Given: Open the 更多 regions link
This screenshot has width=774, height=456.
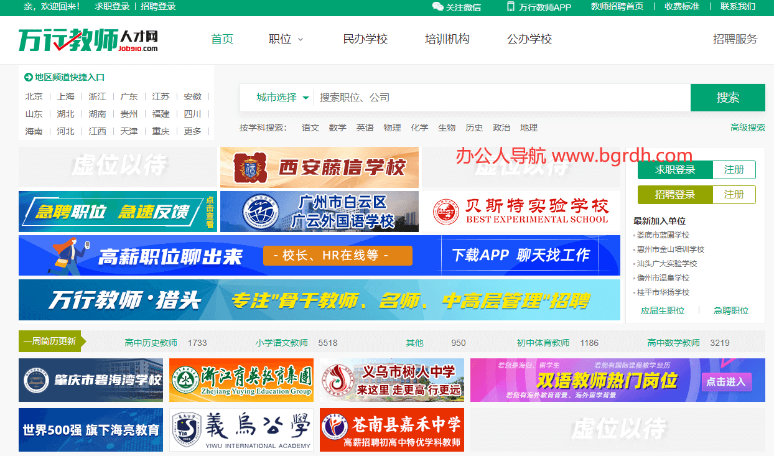Looking at the screenshot, I should [x=192, y=131].
